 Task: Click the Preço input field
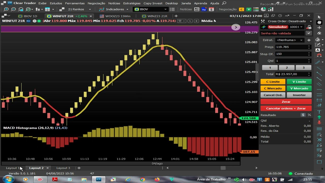tap(293, 47)
